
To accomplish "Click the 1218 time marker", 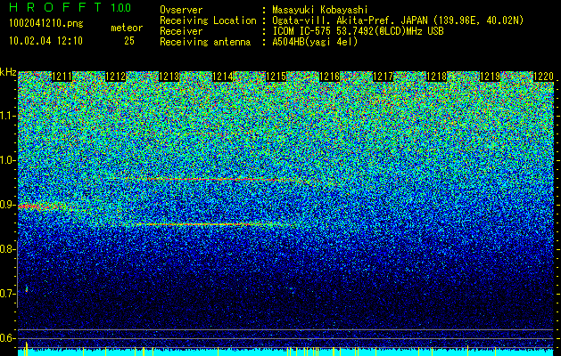I will pos(436,77).
